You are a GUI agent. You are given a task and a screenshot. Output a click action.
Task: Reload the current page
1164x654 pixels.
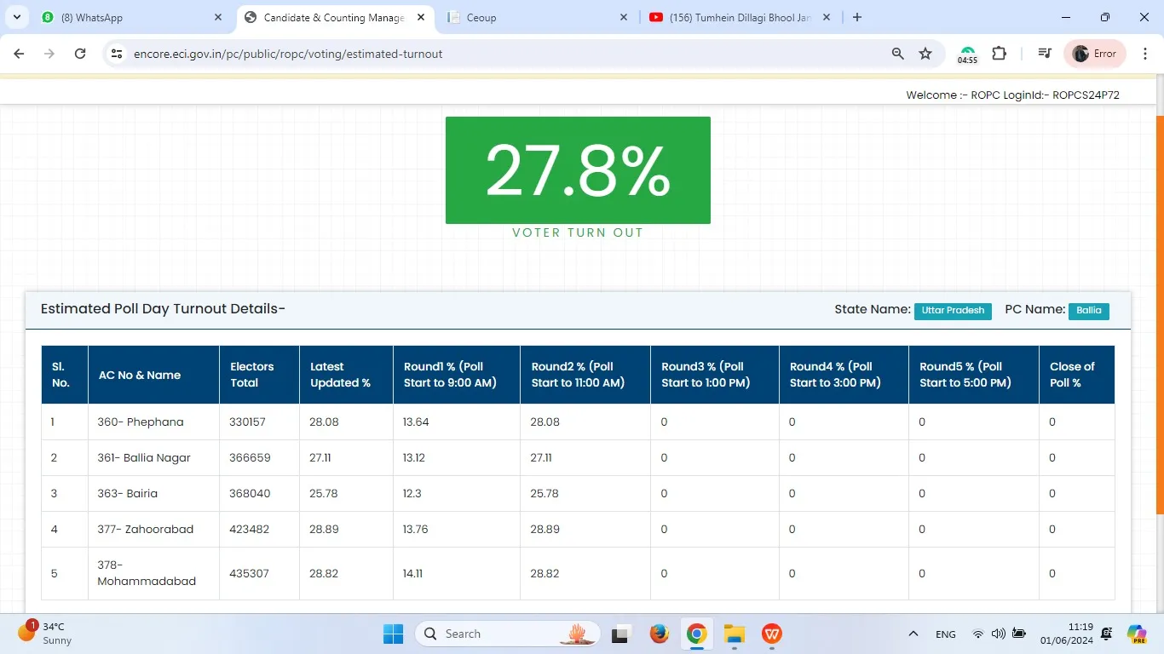click(80, 54)
